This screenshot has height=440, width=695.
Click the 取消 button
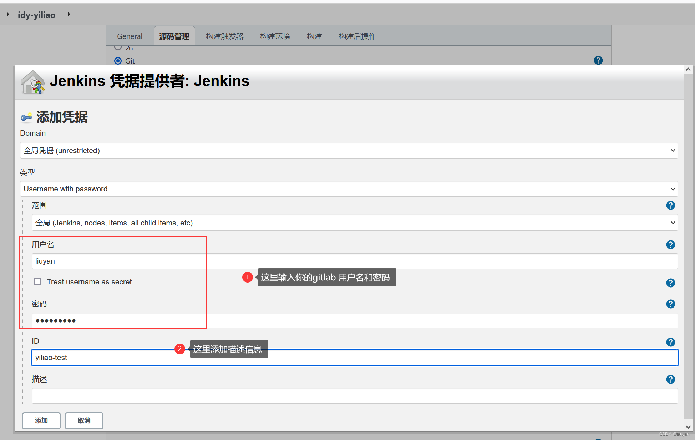tap(84, 420)
